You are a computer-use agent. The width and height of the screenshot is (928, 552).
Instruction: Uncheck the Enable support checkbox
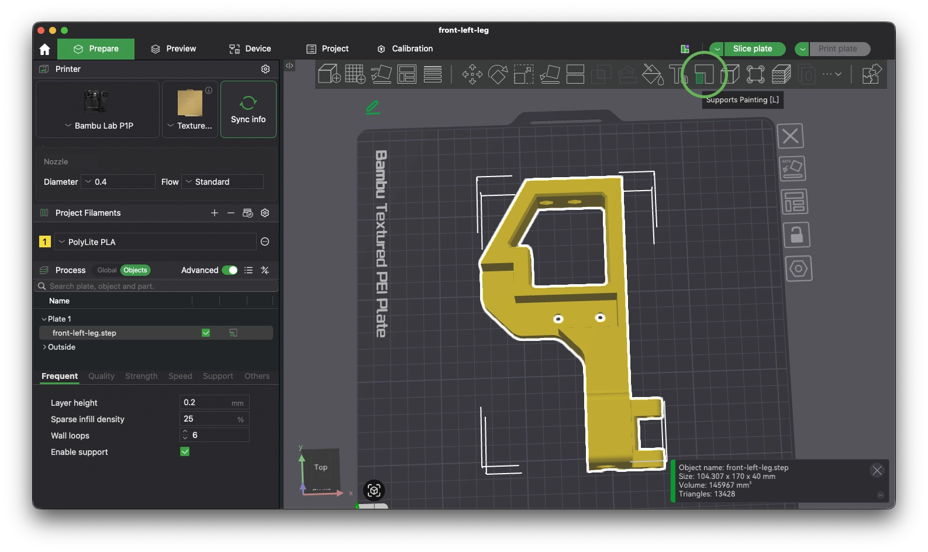185,451
